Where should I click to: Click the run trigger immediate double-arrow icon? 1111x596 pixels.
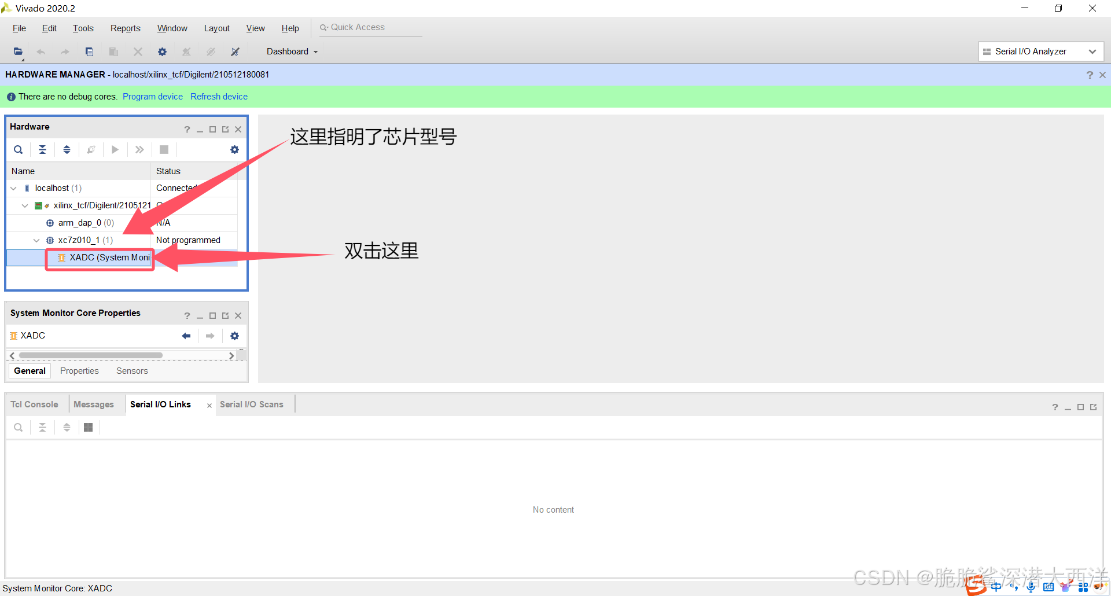pos(139,150)
